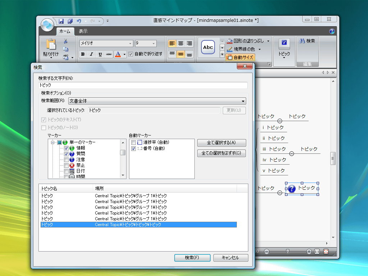The image size is (368, 276).
Task: Select the highlighted result Central Topic¥トピック¥トピック¥トピック
Action: 138,225
